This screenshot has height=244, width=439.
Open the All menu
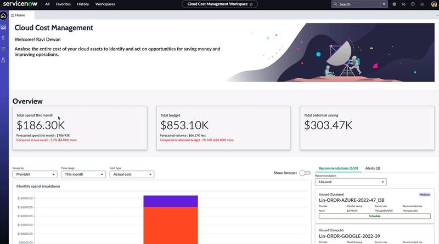pyautogui.click(x=47, y=4)
